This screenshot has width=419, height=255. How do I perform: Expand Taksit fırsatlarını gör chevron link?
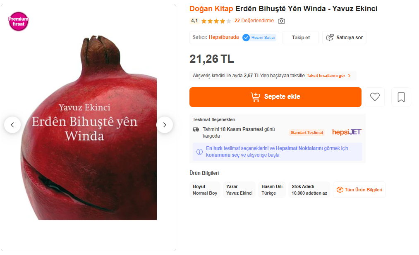[x=329, y=76]
